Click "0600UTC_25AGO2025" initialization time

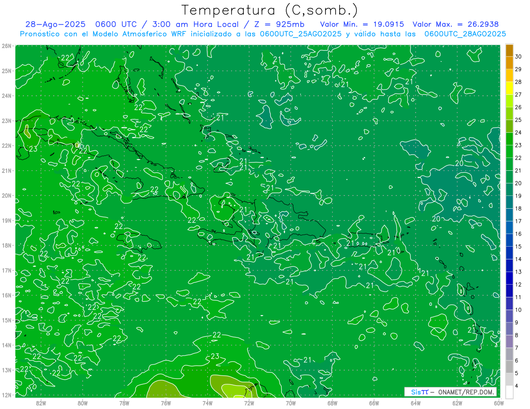tap(300, 34)
